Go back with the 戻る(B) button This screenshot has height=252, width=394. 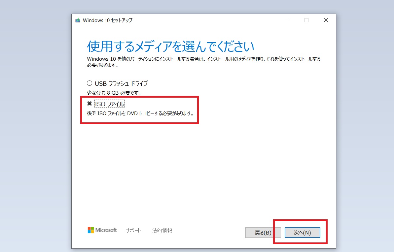263,233
